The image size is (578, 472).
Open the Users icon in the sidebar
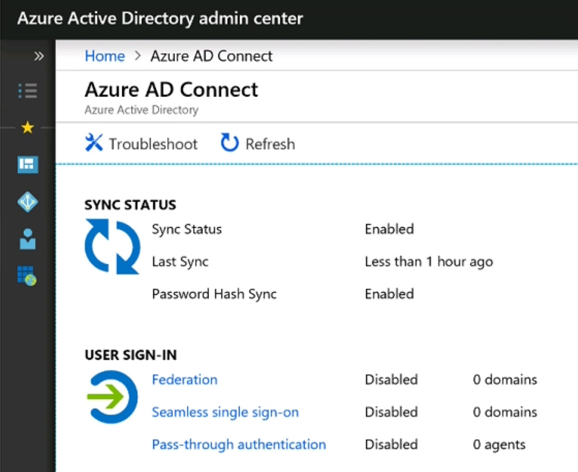[x=27, y=239]
